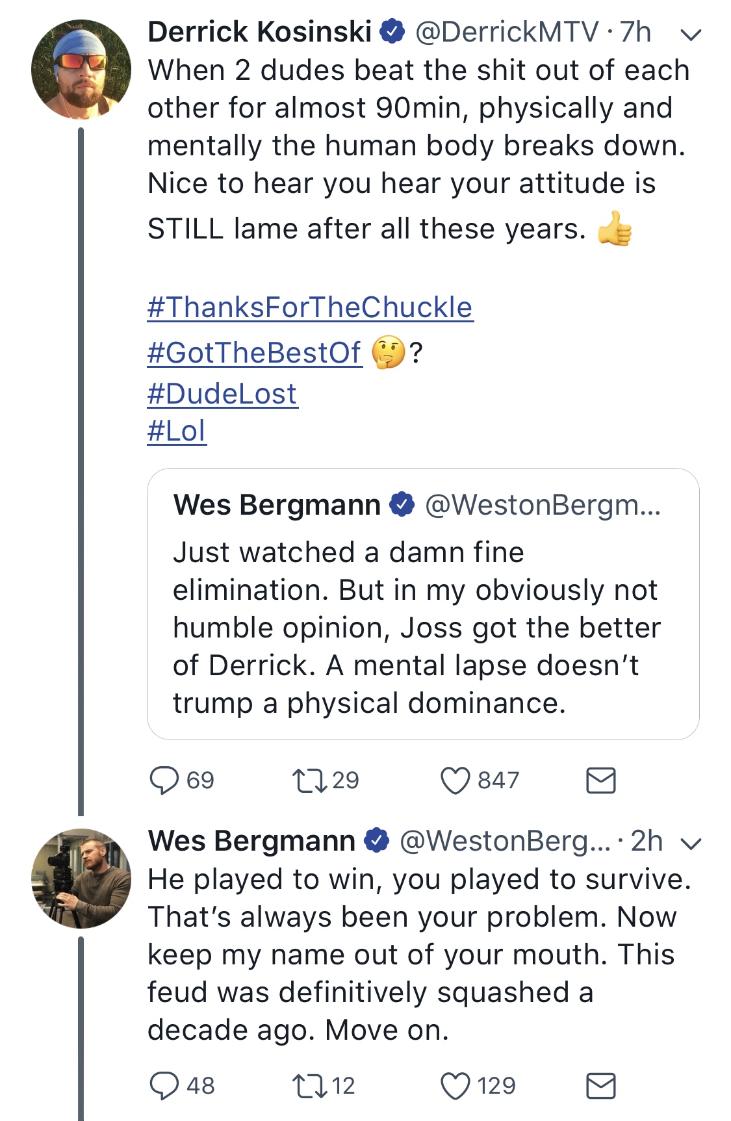Open the #ThanksForTheChuckle hashtag

click(x=311, y=307)
